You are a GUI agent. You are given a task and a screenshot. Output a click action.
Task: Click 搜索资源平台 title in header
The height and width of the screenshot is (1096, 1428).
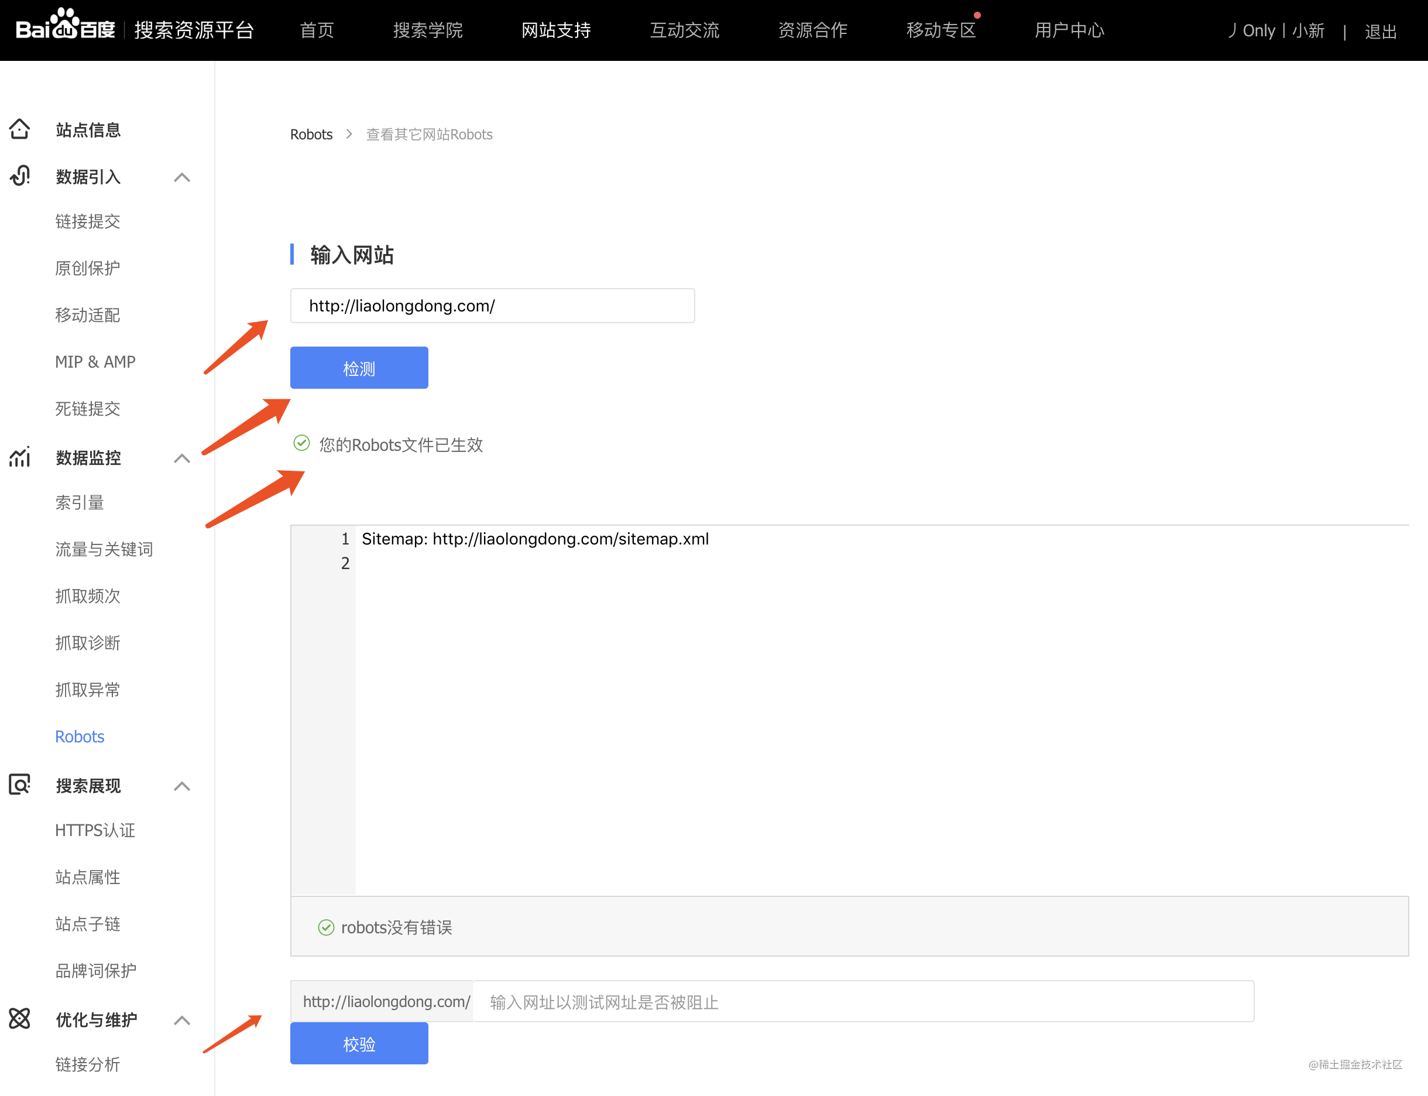194,30
